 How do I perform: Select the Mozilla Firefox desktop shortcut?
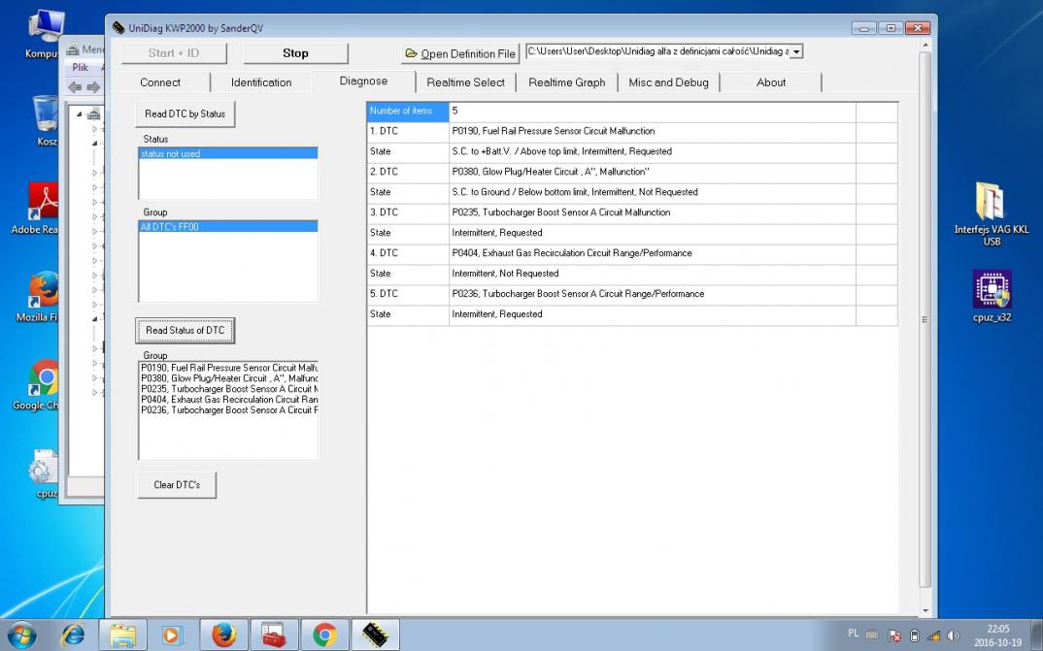(x=39, y=296)
